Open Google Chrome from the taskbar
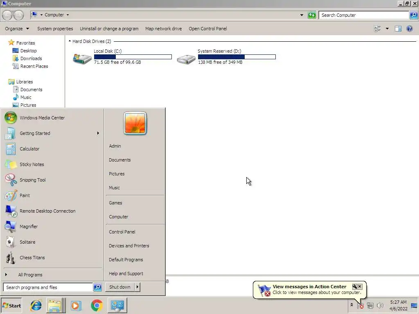 97,305
